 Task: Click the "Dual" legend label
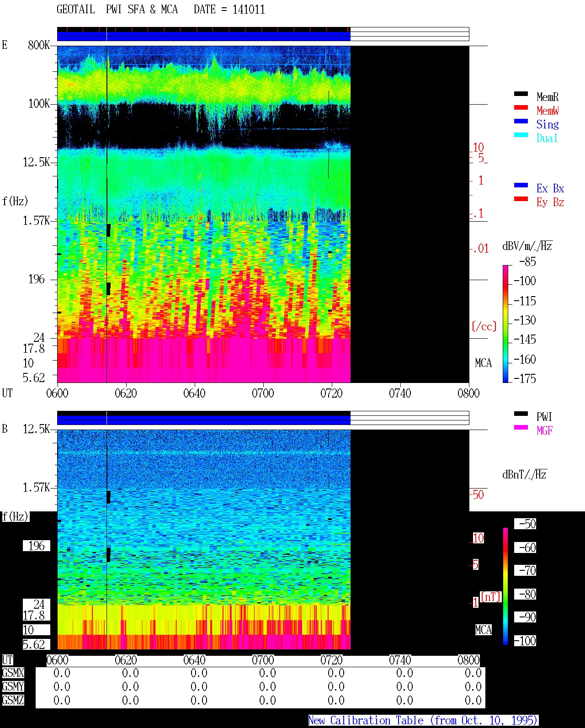[548, 138]
